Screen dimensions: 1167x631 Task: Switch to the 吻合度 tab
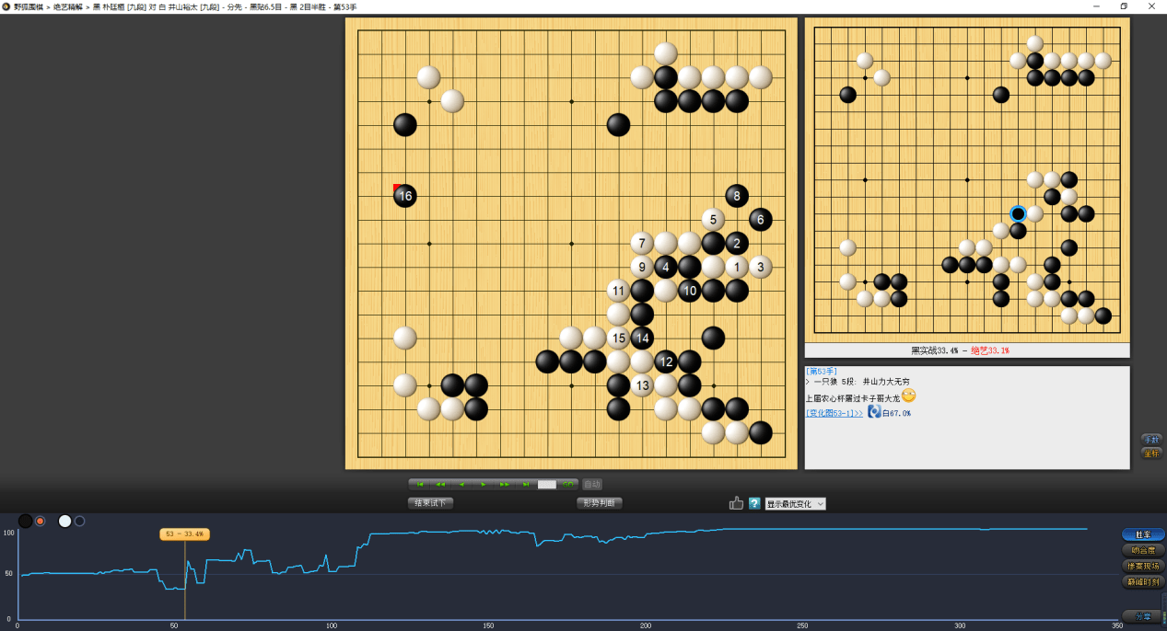click(x=1142, y=550)
